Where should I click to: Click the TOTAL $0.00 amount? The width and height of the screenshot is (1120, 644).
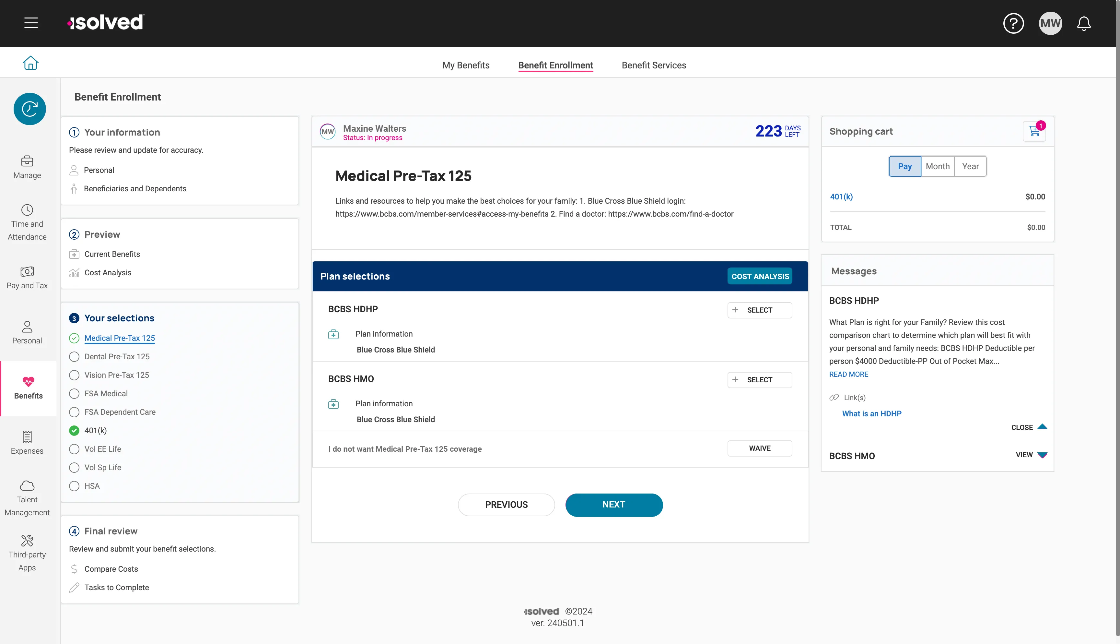pos(1036,227)
